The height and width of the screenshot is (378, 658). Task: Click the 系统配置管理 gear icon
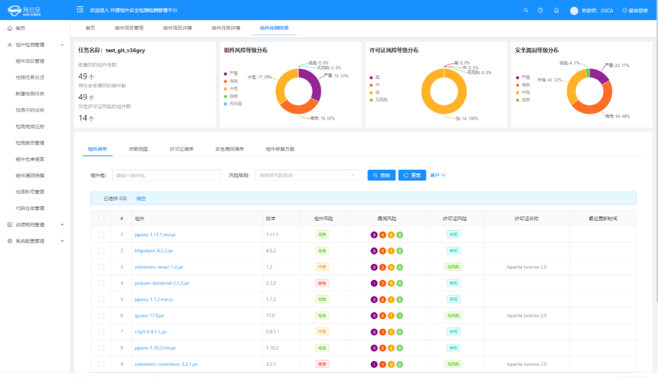pos(10,241)
